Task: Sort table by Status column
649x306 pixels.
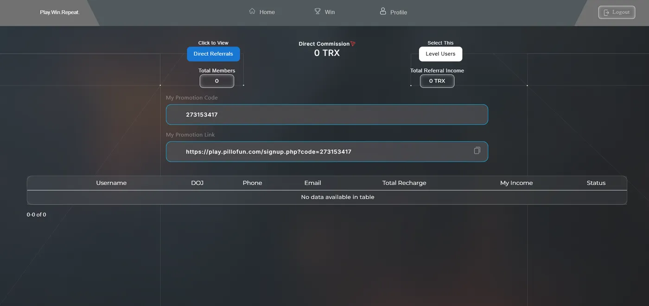Action: pos(596,183)
